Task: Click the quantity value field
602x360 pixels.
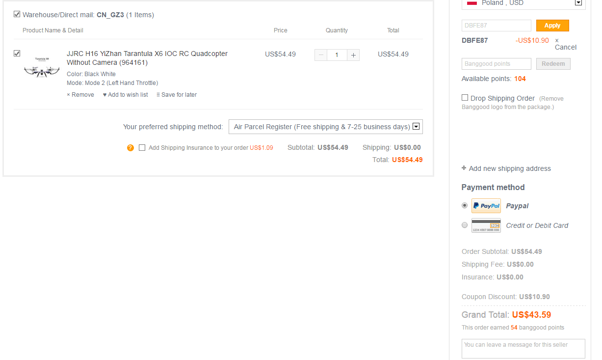Action: click(x=337, y=55)
